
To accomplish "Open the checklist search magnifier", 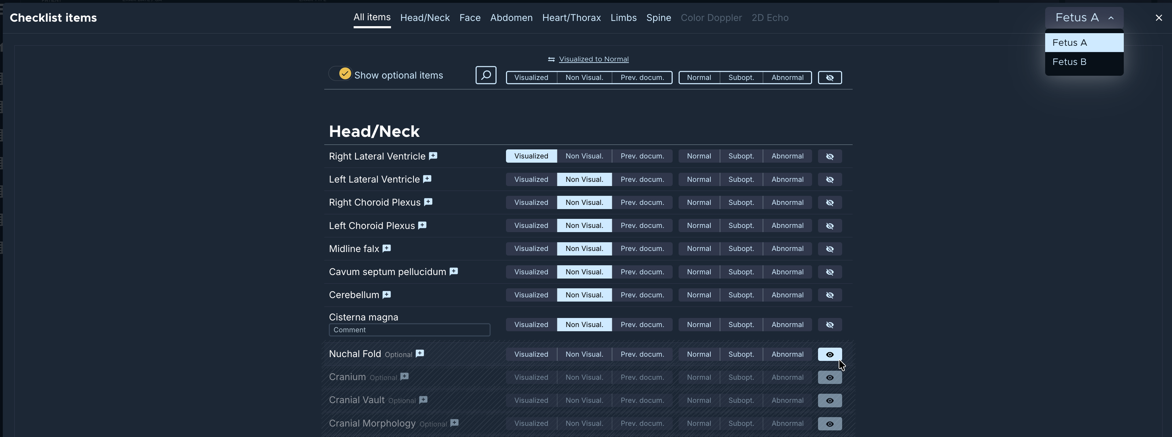I will 486,75.
